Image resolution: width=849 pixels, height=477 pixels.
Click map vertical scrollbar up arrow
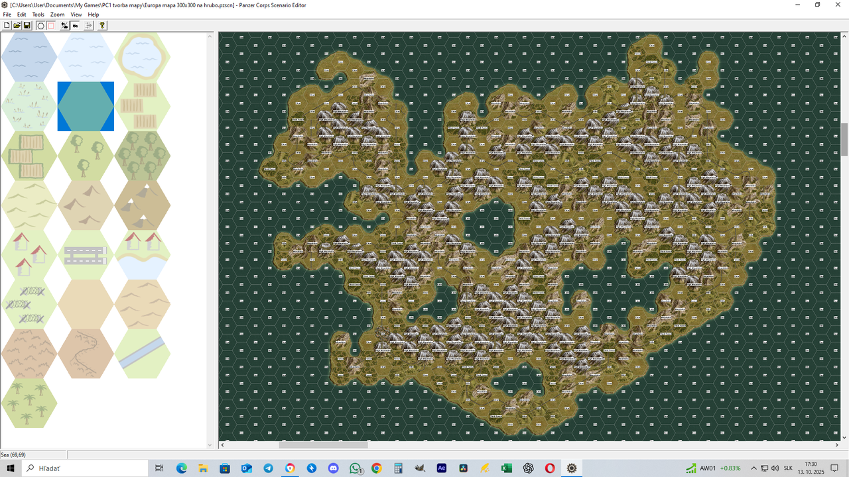pos(844,36)
